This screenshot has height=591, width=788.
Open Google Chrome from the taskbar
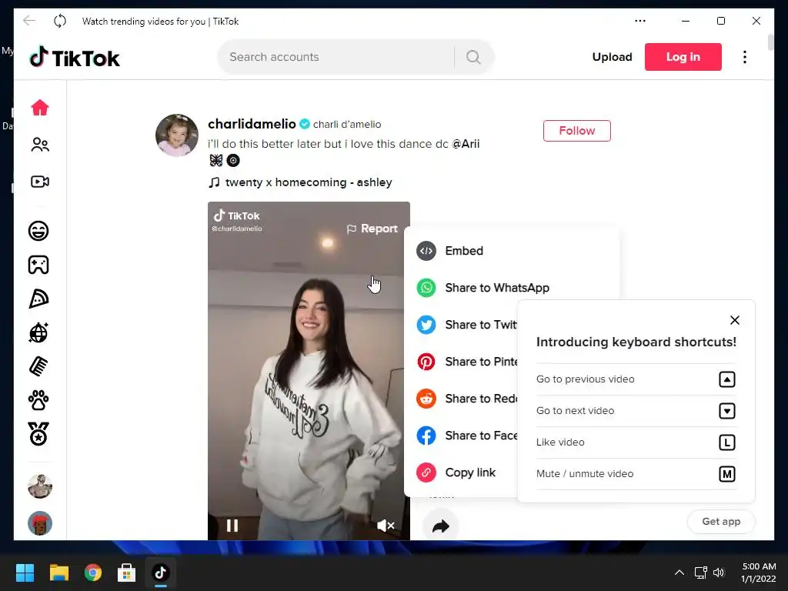pos(93,573)
